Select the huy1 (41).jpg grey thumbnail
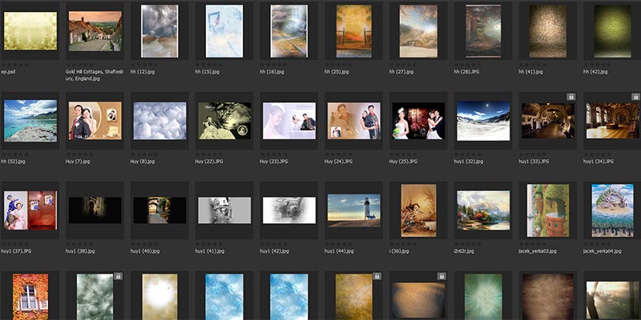The image size is (641, 320). [x=224, y=210]
